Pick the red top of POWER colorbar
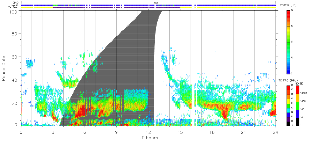The width and height of the screenshot is (310, 143). pyautogui.click(x=288, y=14)
